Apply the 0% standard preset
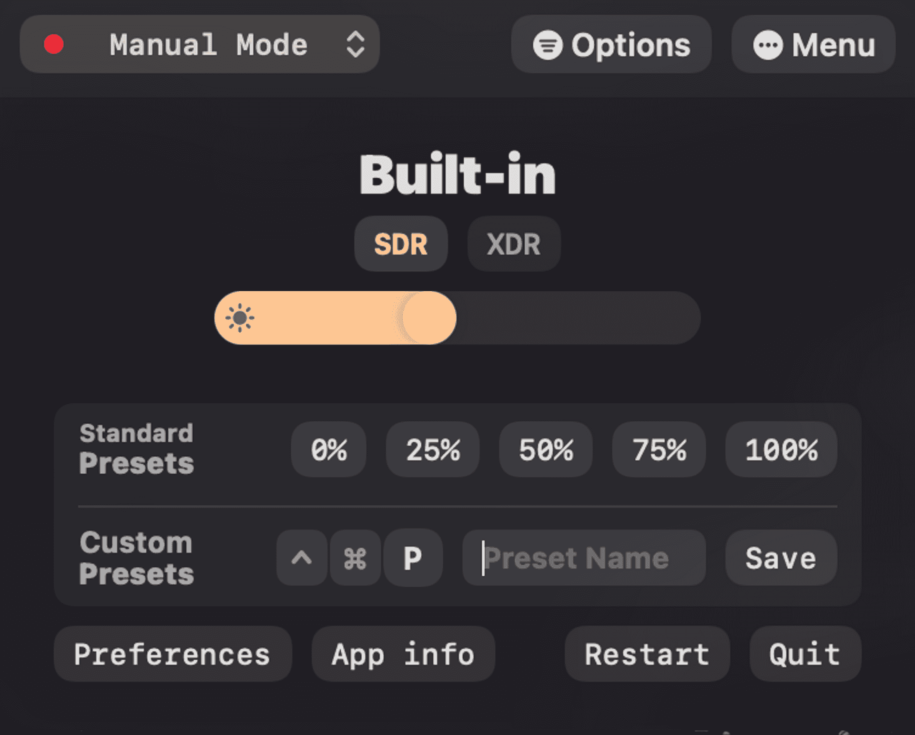 [x=329, y=449]
